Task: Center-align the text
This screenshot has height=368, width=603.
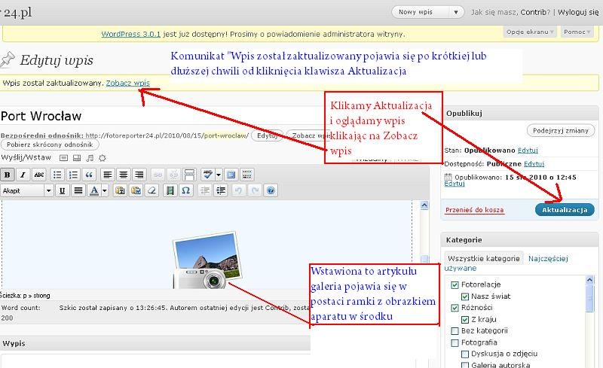Action: [124, 175]
